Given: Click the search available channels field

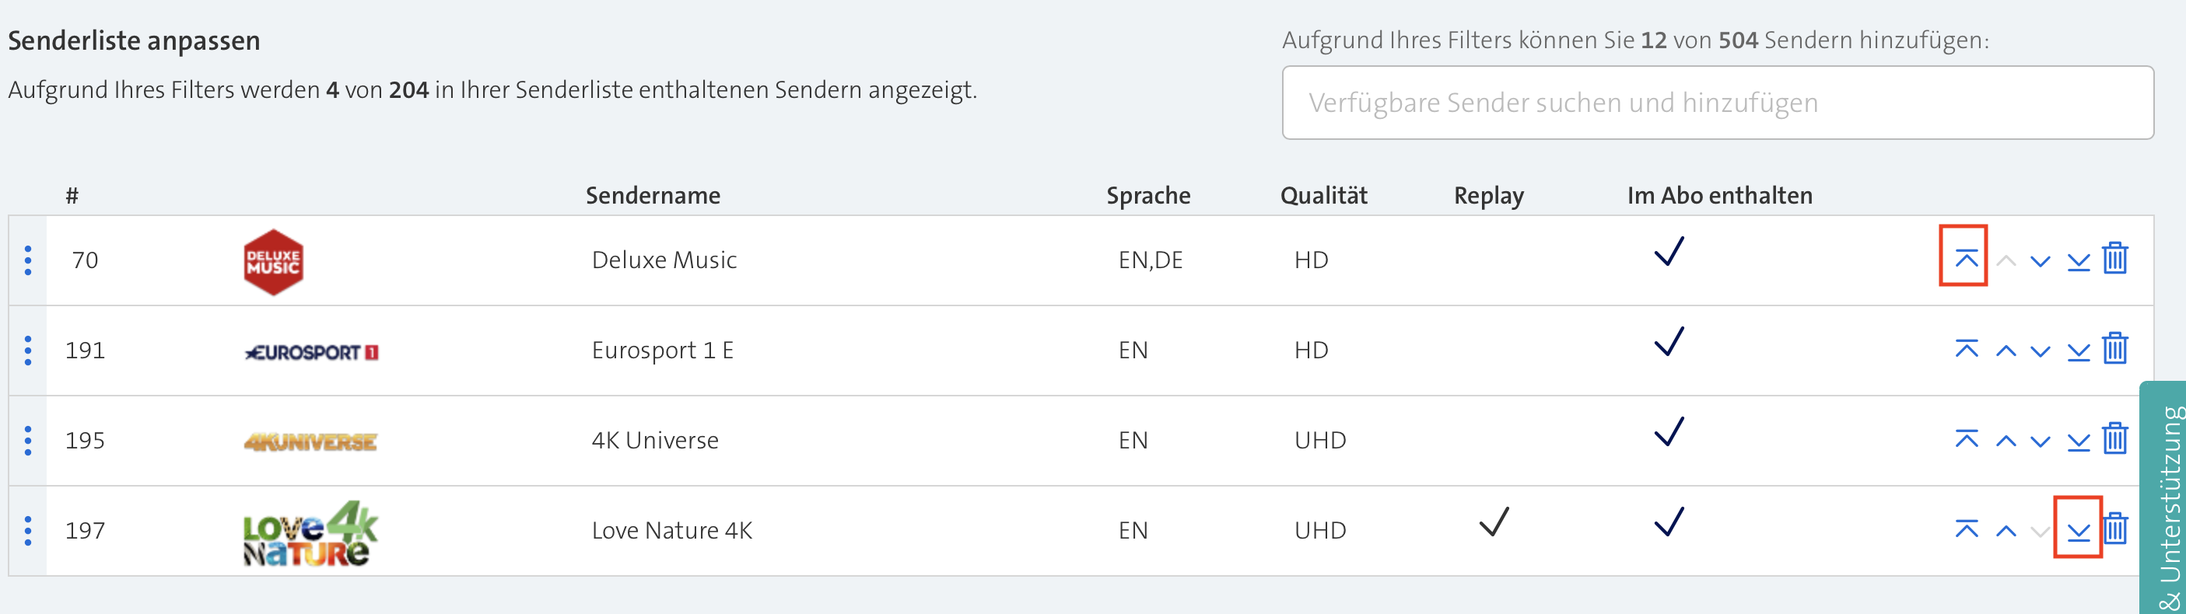Looking at the screenshot, I should tap(1717, 103).
